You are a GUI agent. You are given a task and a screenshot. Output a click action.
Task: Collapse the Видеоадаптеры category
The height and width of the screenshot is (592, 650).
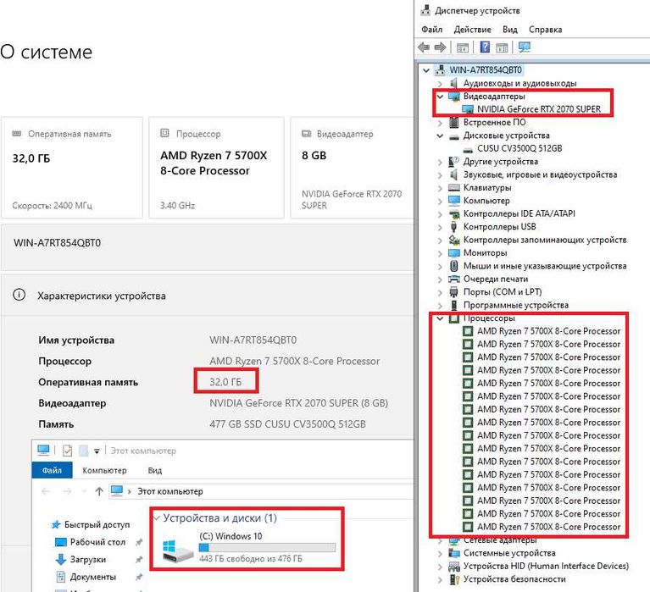[440, 97]
